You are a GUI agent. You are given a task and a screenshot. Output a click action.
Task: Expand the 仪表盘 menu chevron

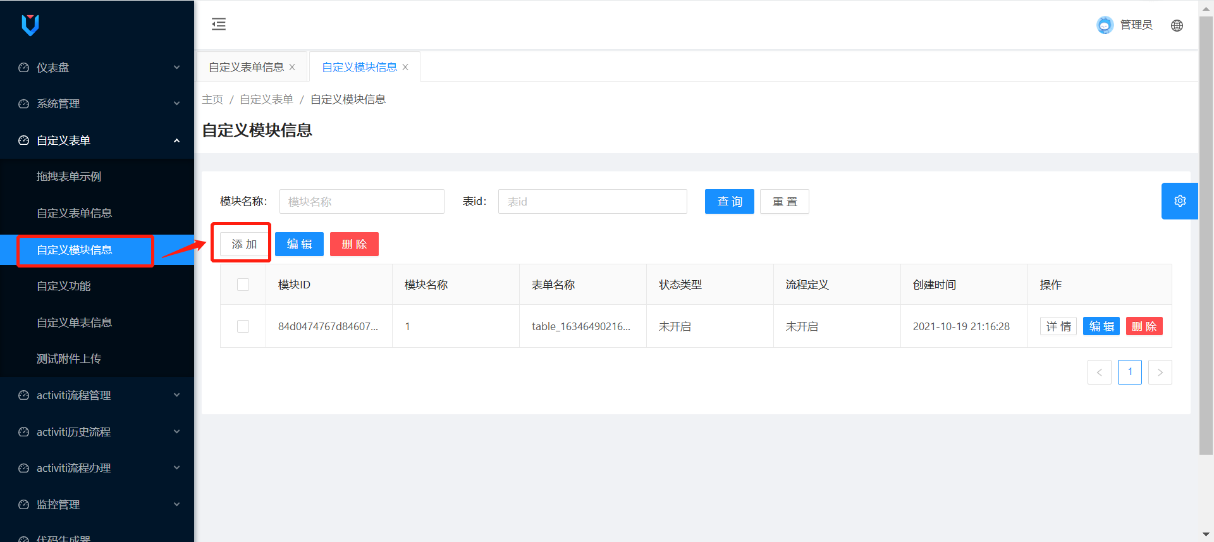click(x=177, y=67)
